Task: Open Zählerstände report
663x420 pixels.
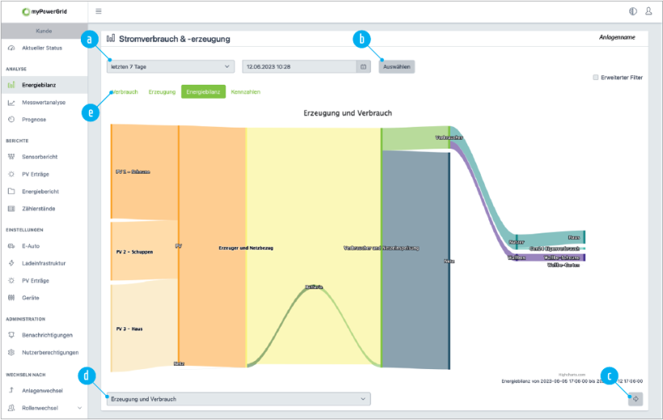Action: click(40, 208)
